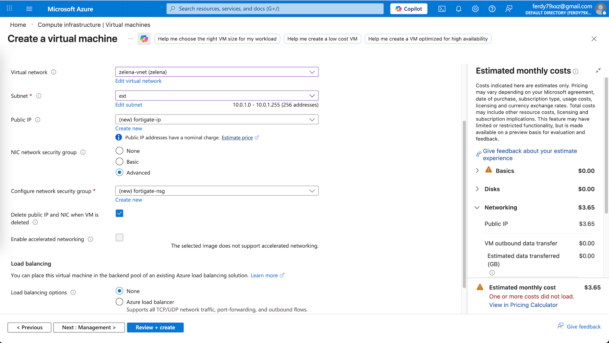The image size is (609, 343).
Task: Open portal settings gear icon
Action: [x=475, y=9]
